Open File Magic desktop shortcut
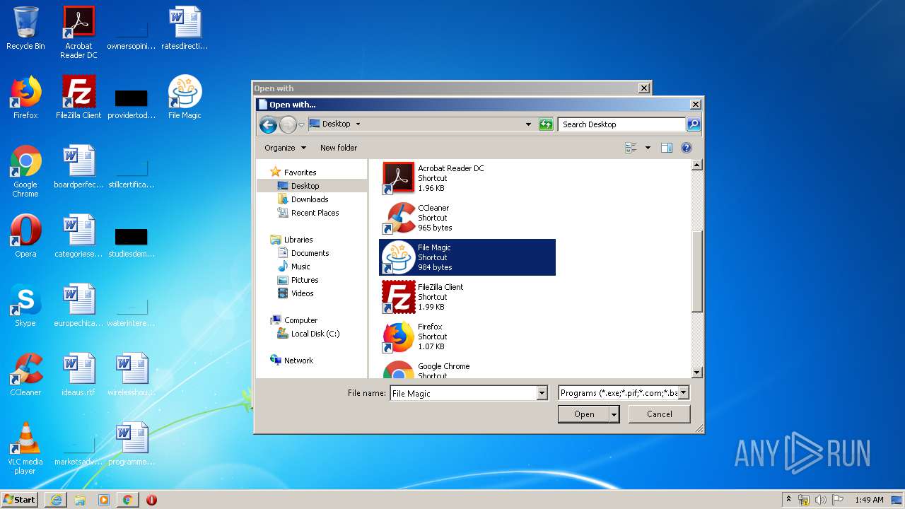 [185, 98]
